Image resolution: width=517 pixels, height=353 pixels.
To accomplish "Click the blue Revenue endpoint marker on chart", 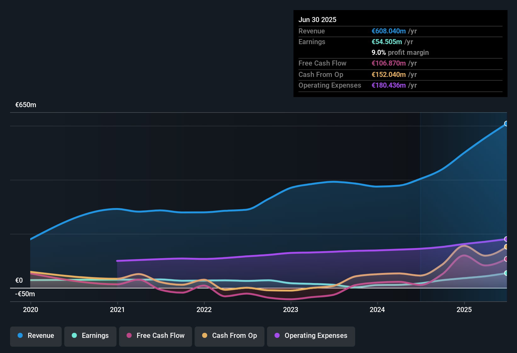I will pyautogui.click(x=506, y=124).
